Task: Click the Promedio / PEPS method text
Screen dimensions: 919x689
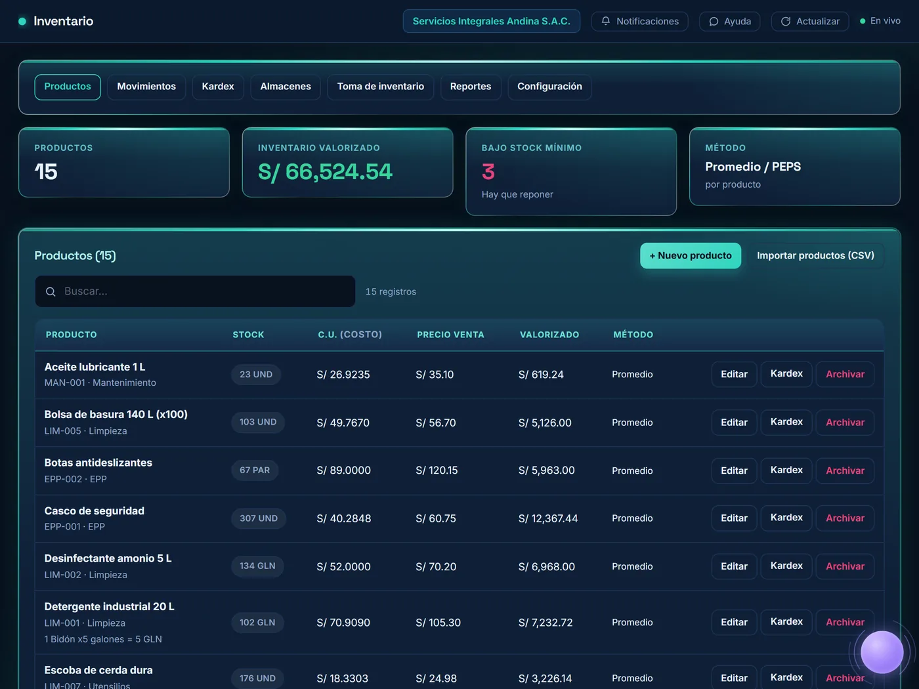Action: tap(753, 167)
